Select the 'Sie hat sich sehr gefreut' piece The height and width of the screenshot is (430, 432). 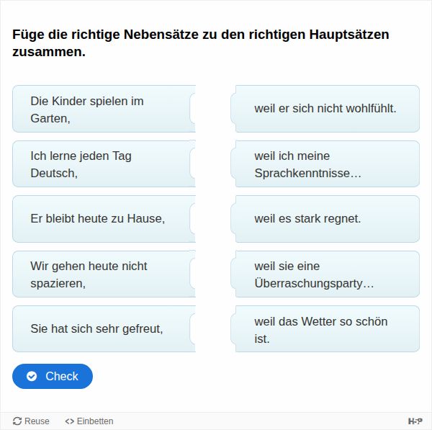(101, 329)
